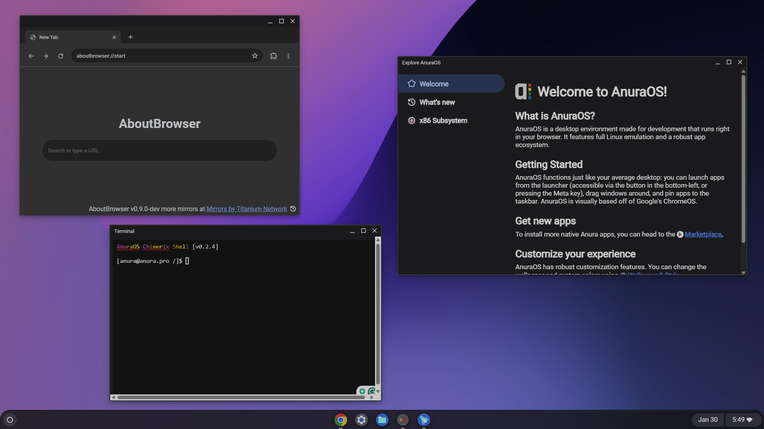Open Settings gear from the taskbar
Screen dimensions: 764x429
point(361,419)
